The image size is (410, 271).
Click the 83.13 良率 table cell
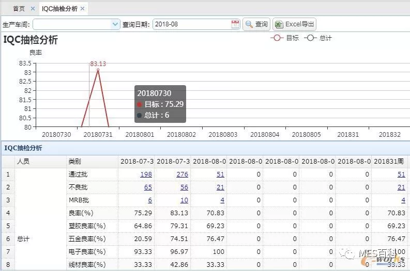(x=173, y=213)
